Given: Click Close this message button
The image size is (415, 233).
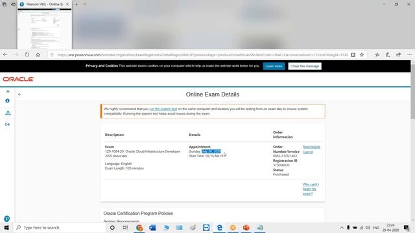Looking at the screenshot, I should [x=305, y=66].
